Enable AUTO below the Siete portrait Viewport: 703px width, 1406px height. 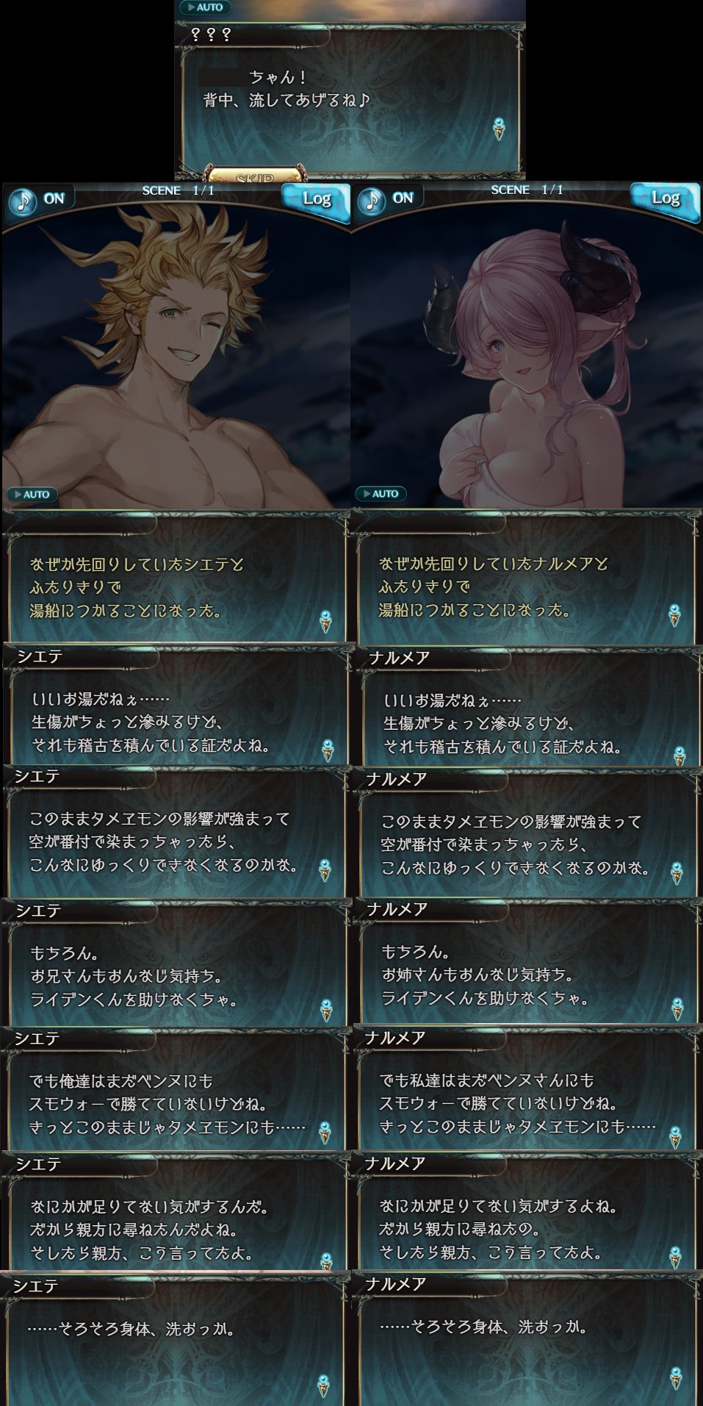pos(32,495)
